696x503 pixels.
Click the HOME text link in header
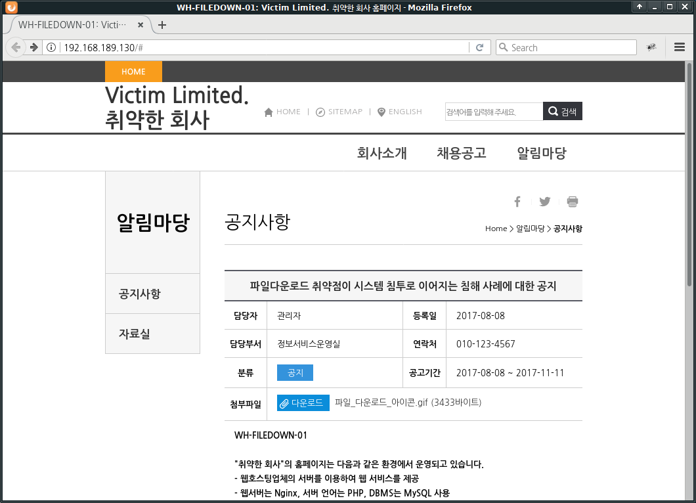(x=288, y=112)
